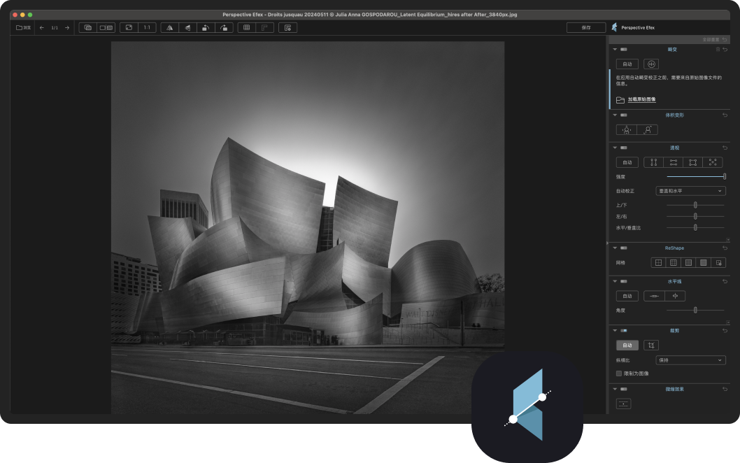Click the 左/右 slider handle
Screen dimensions: 740x463
695,217
